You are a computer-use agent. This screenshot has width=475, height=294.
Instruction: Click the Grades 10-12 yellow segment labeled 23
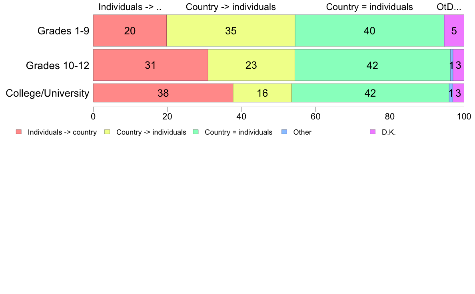[x=251, y=65]
